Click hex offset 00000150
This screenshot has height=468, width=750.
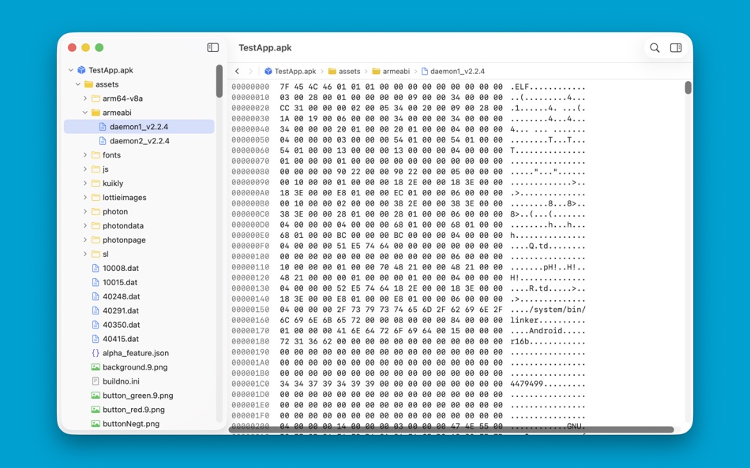[250, 310]
